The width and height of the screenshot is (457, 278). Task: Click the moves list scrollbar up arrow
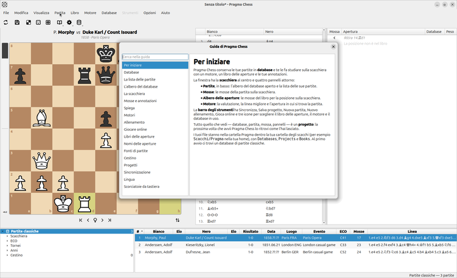pyautogui.click(x=324, y=30)
